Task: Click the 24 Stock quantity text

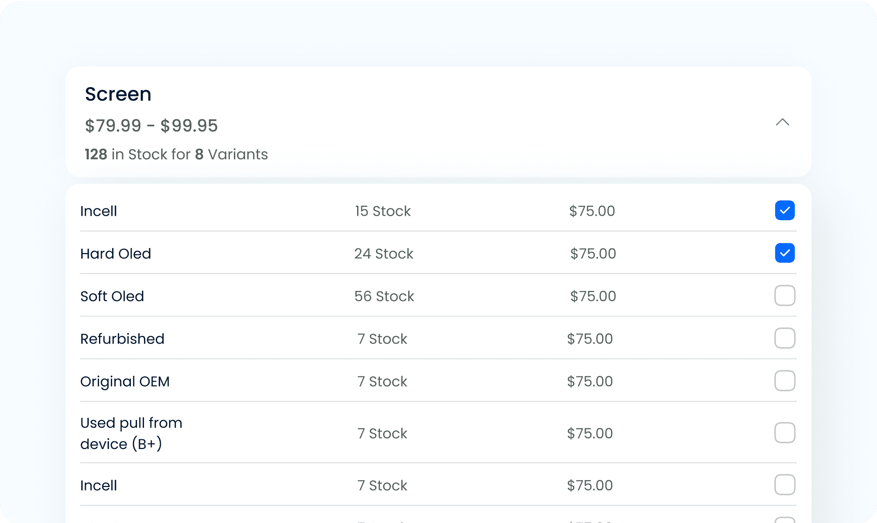Action: (384, 254)
